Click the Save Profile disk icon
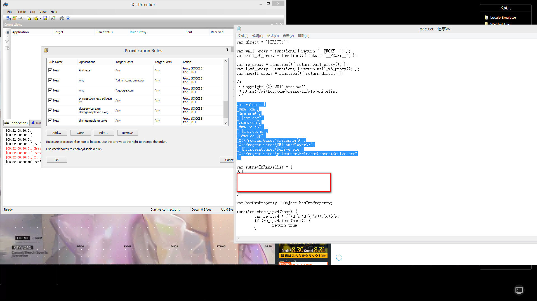Image resolution: width=537 pixels, height=301 pixels. (45, 18)
